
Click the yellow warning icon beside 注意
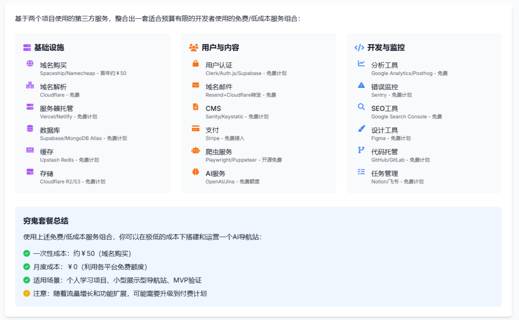tap(26, 293)
